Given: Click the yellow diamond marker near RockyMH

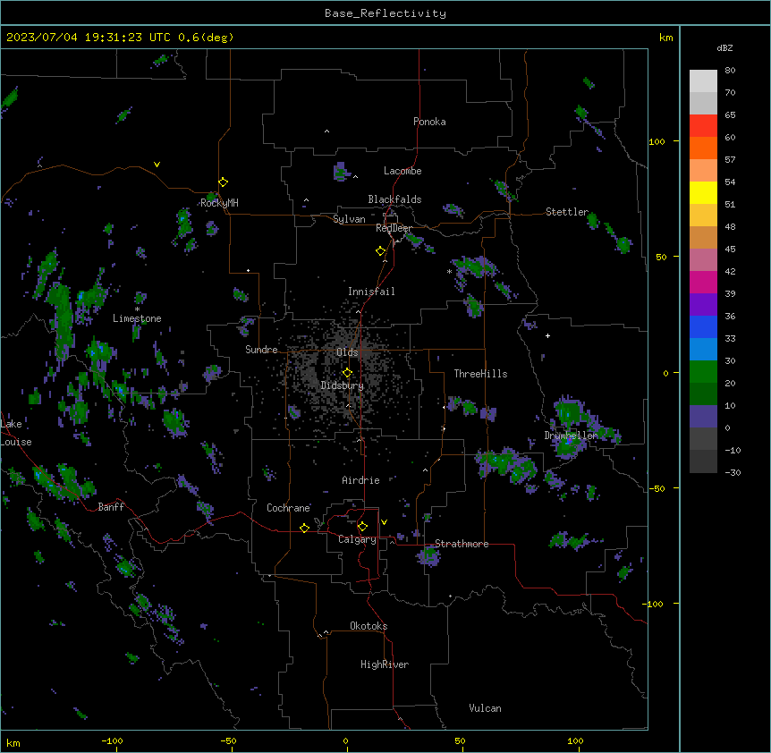Looking at the screenshot, I should [223, 182].
